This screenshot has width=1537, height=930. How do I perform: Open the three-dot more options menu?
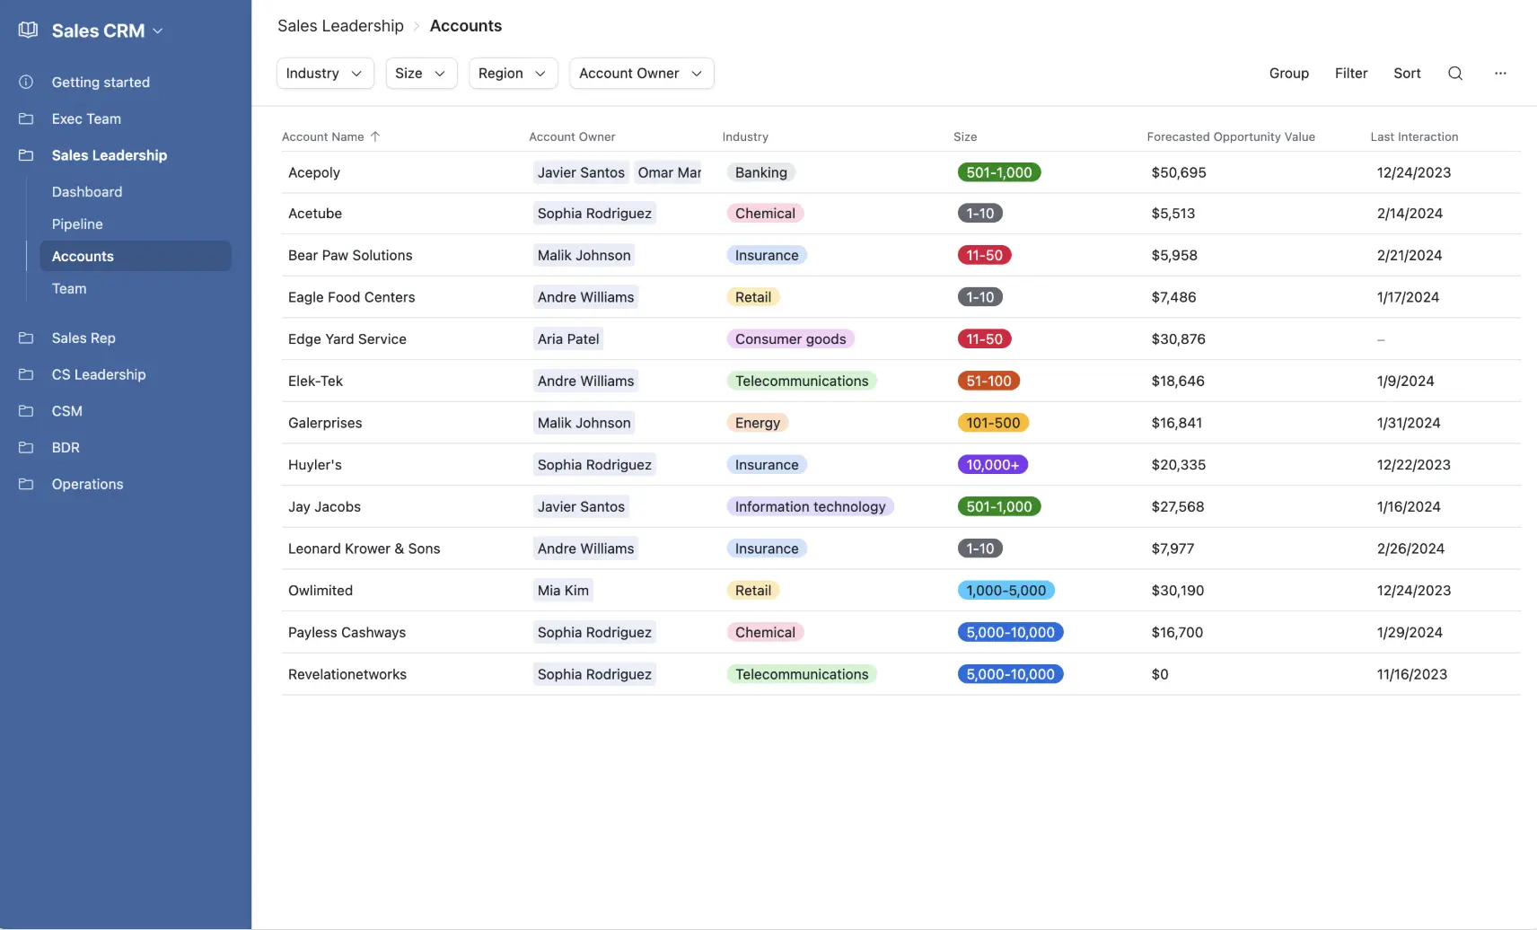1500,74
